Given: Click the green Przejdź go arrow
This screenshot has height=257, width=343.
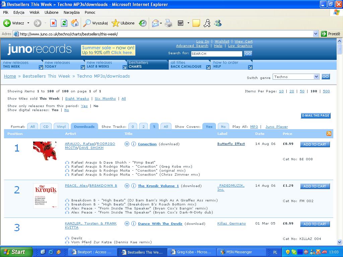Looking at the screenshot, I should [x=324, y=34].
